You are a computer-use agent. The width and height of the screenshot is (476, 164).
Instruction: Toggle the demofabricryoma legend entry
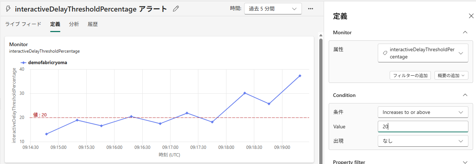click(x=44, y=62)
